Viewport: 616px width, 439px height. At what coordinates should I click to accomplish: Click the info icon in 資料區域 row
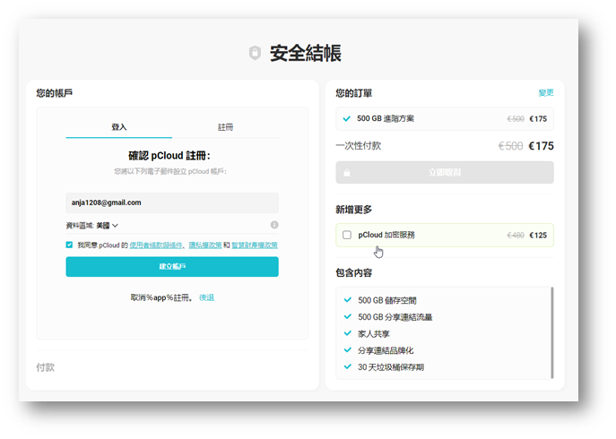coord(273,225)
